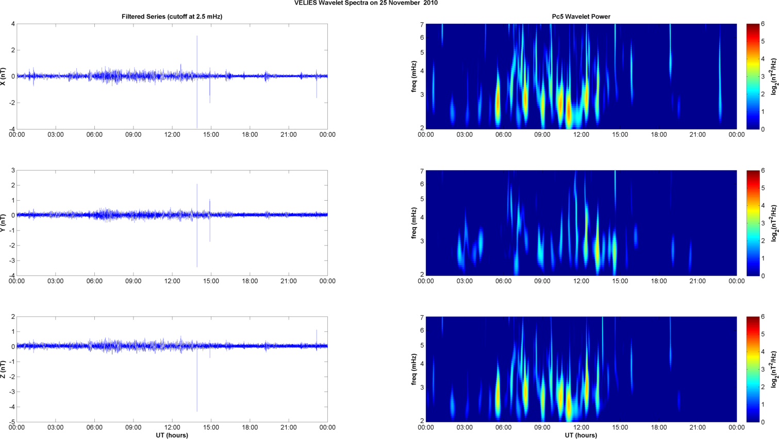
Task: Click the "15:00" tick under the Y filtered series
Action: pos(211,281)
